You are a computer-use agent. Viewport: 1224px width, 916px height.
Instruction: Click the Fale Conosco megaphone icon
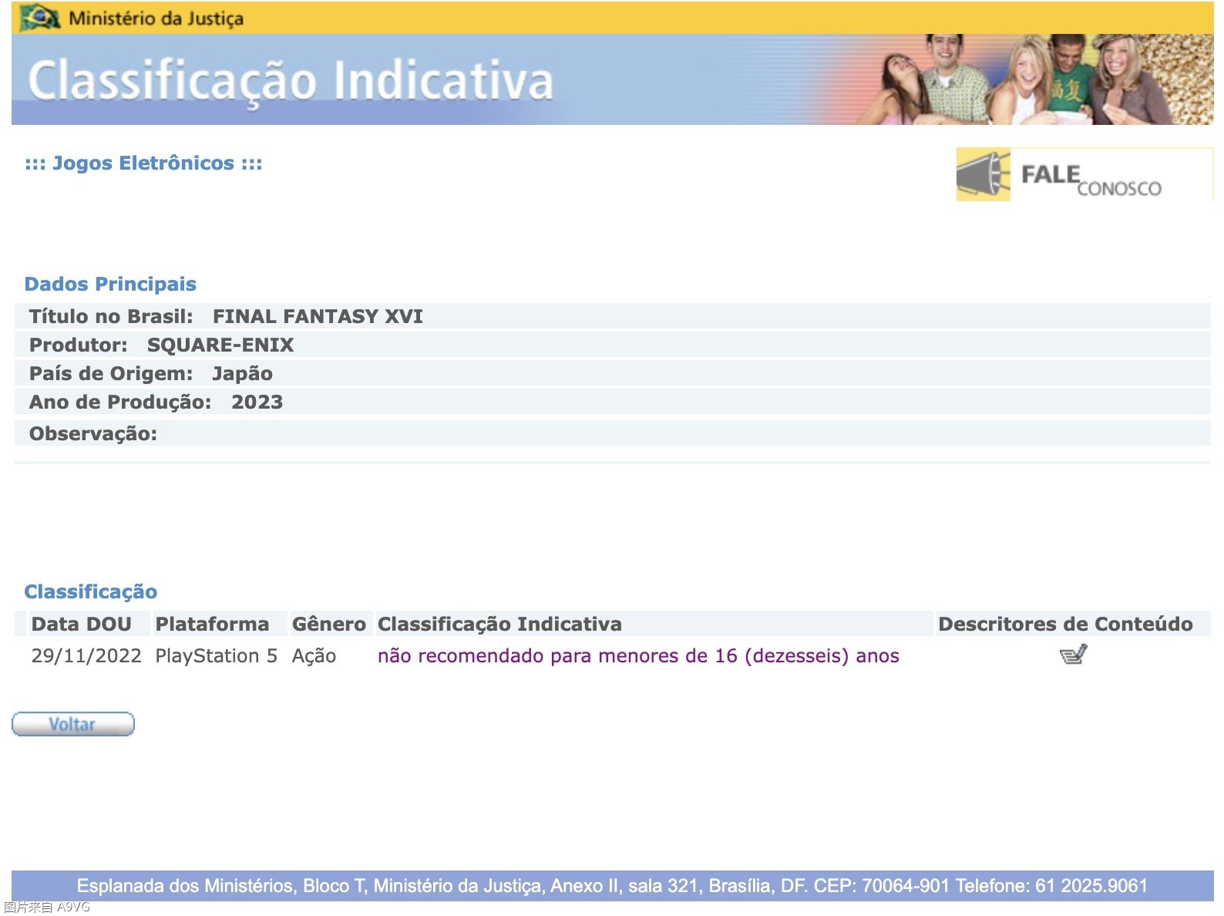click(983, 174)
